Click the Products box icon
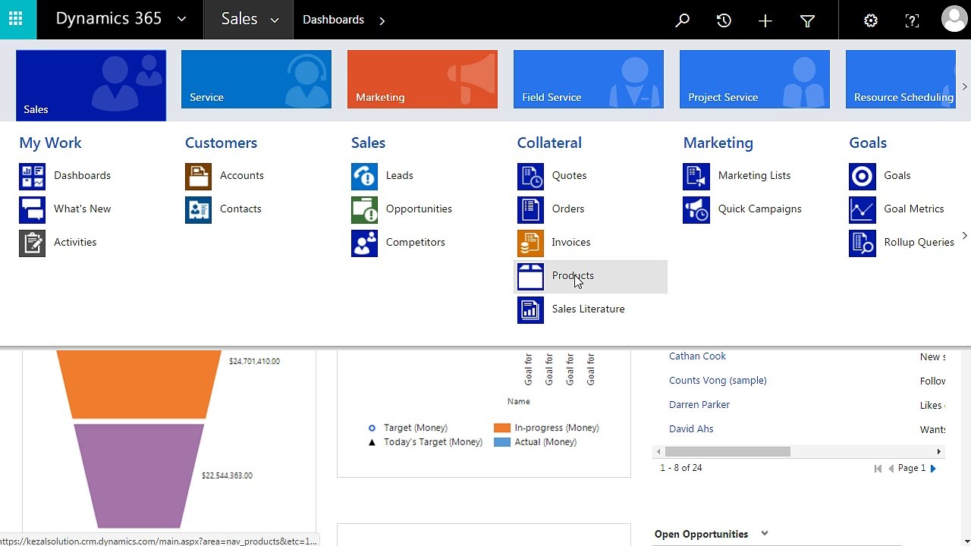 [x=530, y=276]
